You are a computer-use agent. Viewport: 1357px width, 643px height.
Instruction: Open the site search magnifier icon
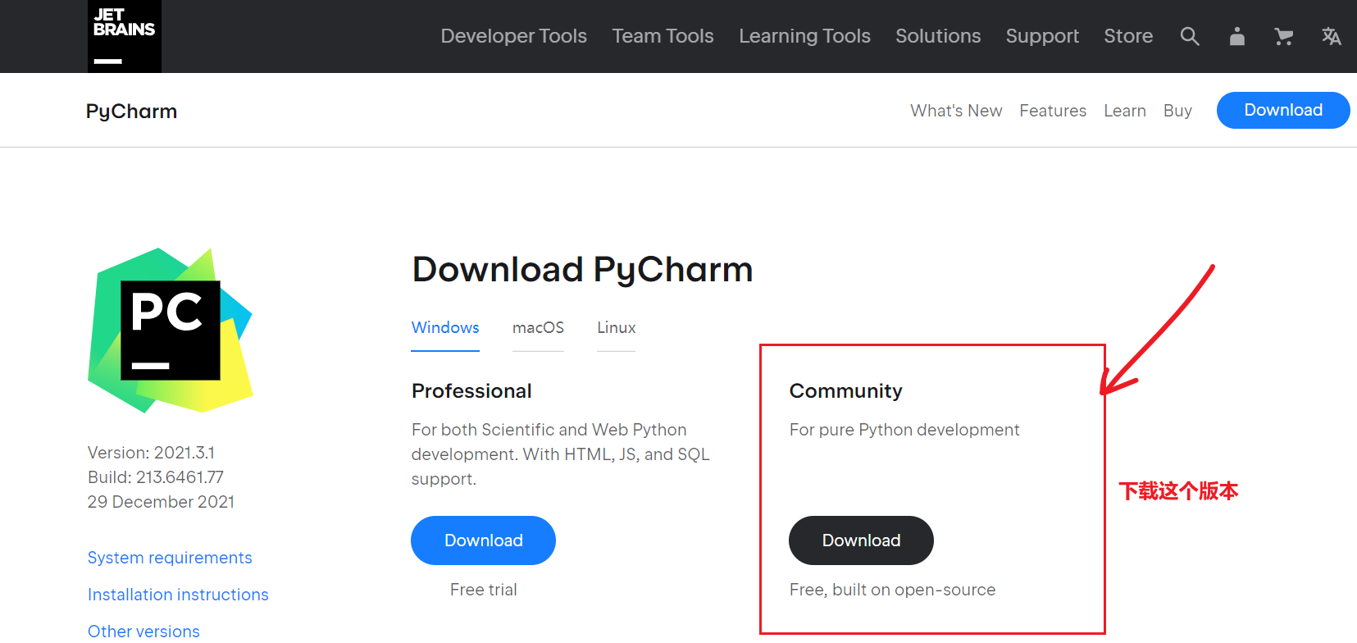(1190, 36)
